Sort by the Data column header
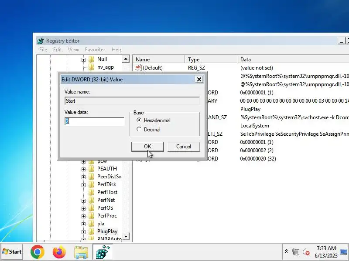 coord(293,60)
